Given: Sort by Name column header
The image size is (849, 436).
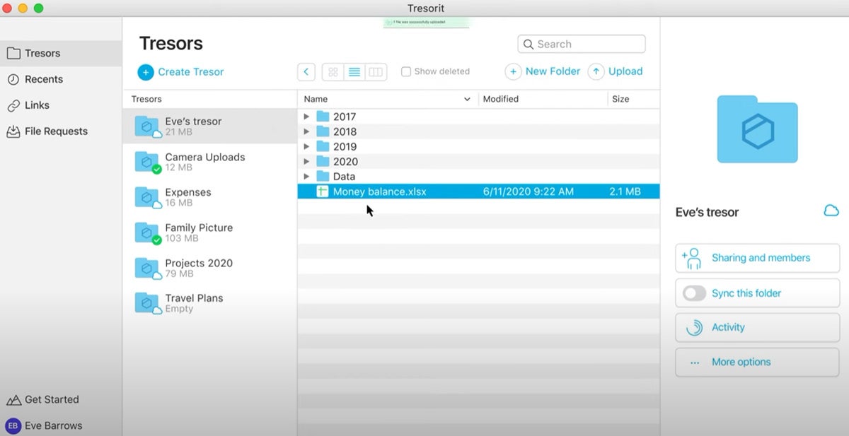Looking at the screenshot, I should [387, 99].
